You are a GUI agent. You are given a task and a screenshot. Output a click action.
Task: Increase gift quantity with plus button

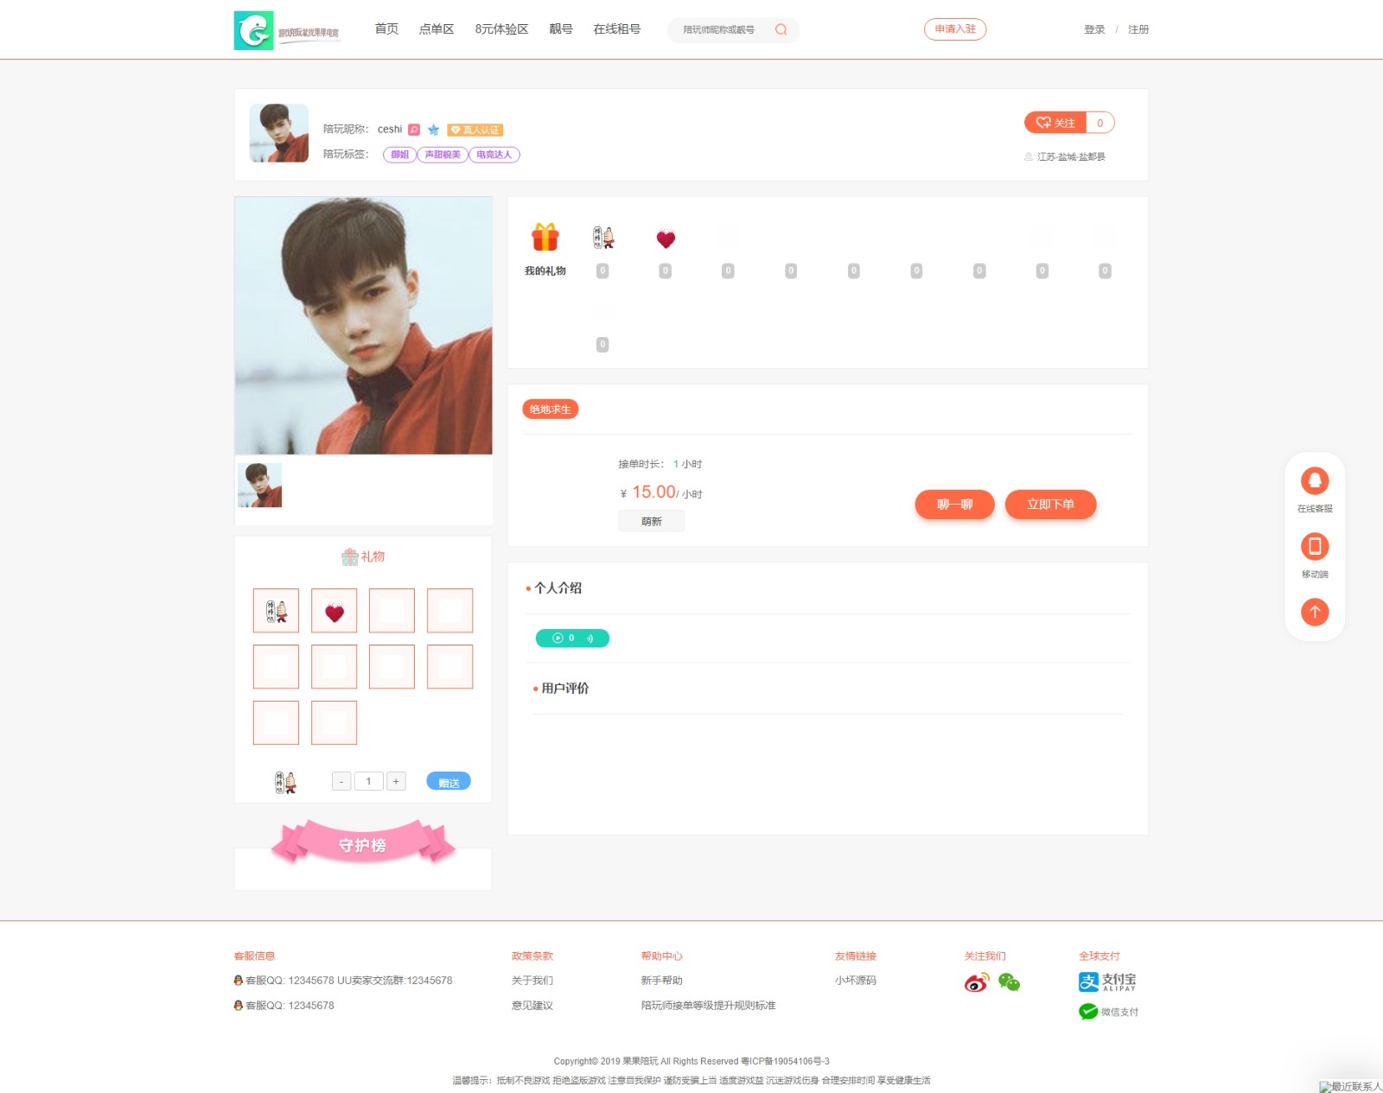click(x=396, y=781)
